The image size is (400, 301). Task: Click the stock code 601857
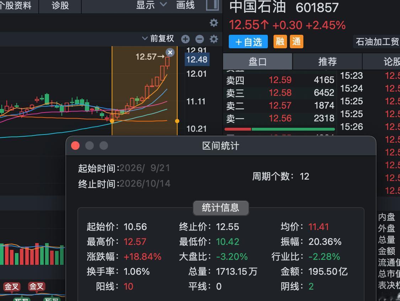tap(317, 8)
